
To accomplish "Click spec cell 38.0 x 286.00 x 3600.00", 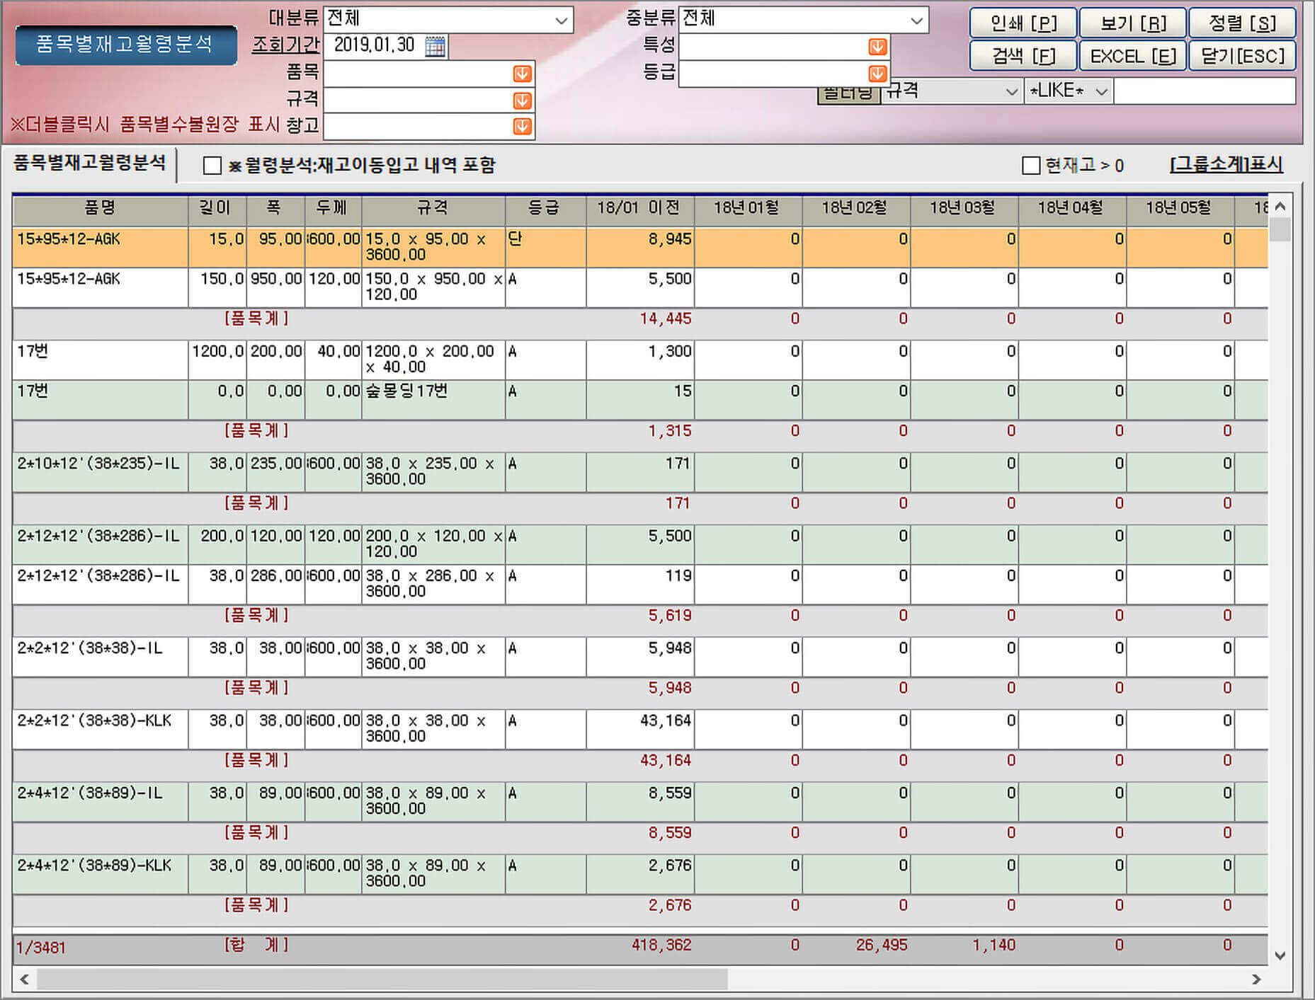I will [x=433, y=584].
